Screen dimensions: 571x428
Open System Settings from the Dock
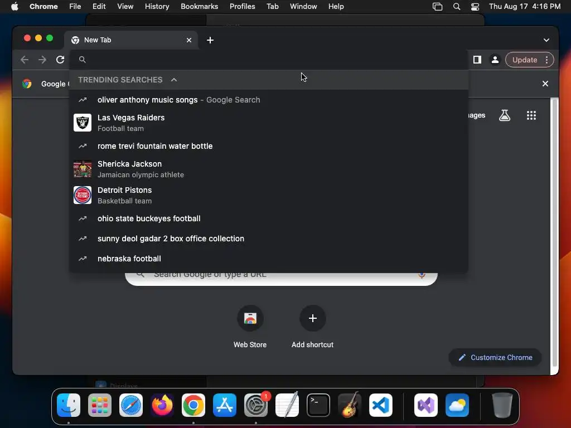[x=256, y=405]
